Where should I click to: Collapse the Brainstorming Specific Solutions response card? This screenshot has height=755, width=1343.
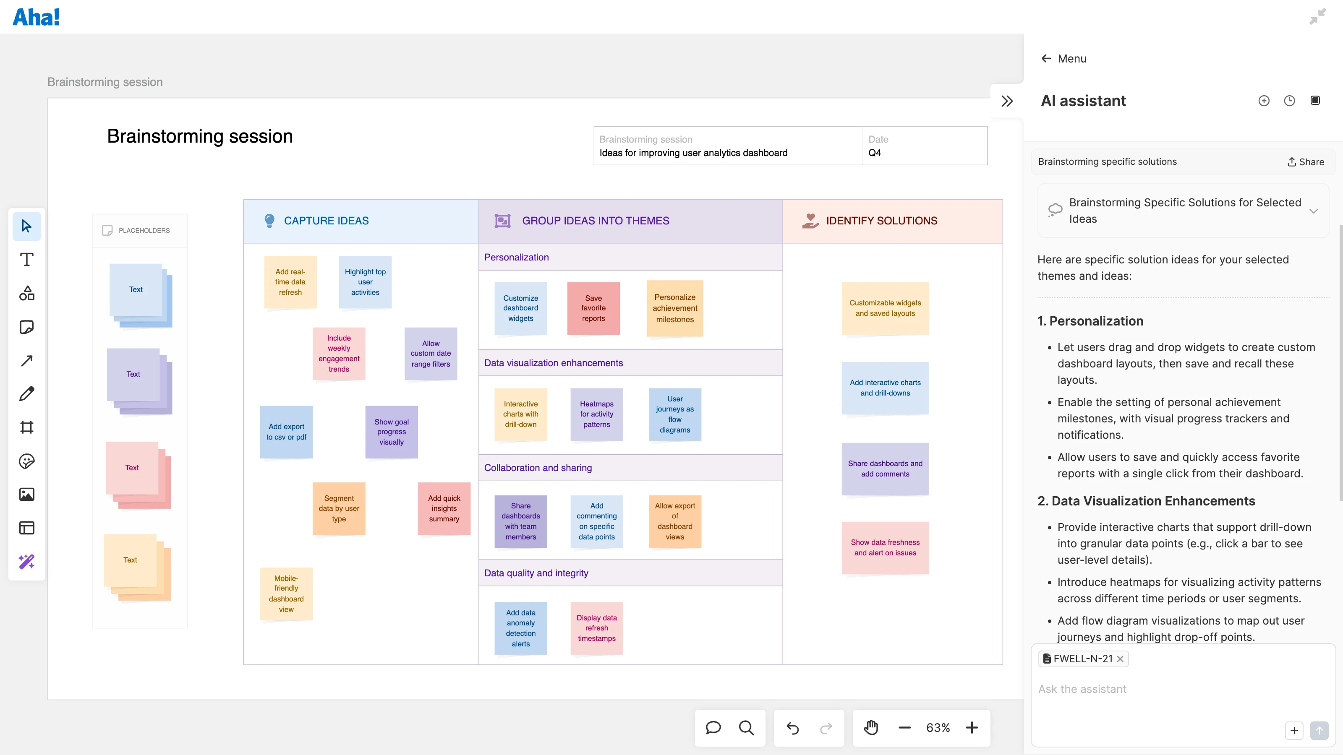(1313, 211)
